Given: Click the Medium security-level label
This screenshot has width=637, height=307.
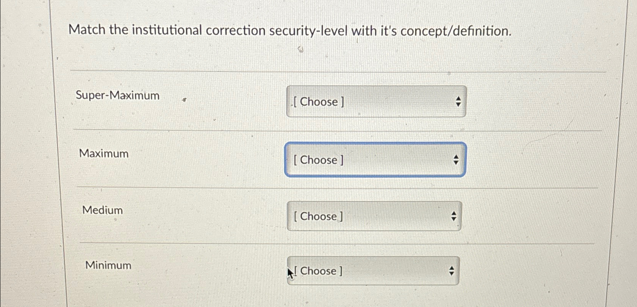Looking at the screenshot, I should pyautogui.click(x=102, y=210).
